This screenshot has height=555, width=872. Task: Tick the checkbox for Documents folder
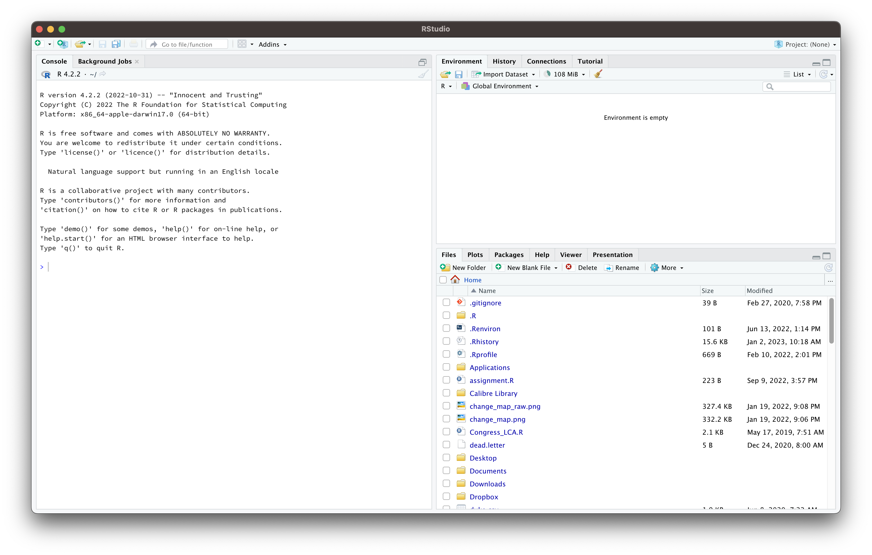(x=446, y=471)
